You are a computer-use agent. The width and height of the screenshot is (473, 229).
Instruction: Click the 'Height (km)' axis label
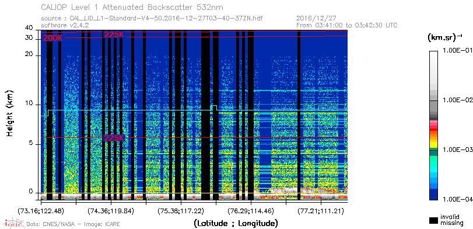click(10, 113)
